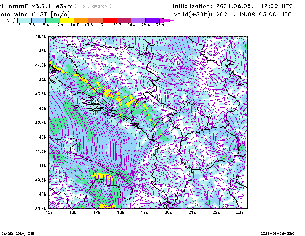
Task: Click the legend value 5.4
Action: coord(46,25)
